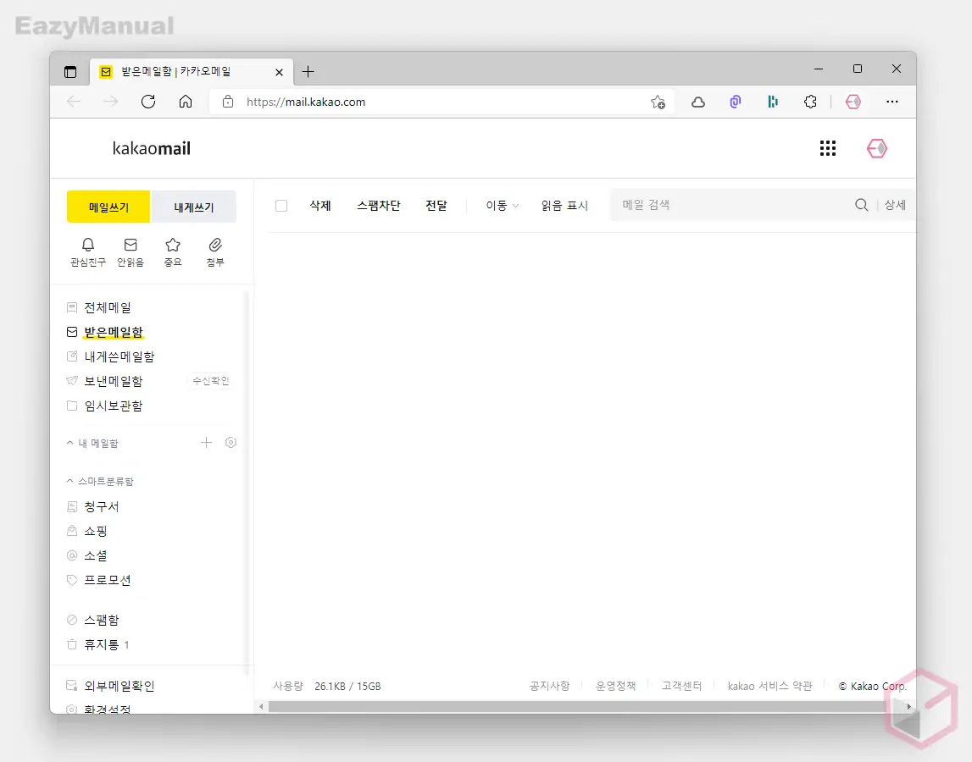Open the 소셜 smart folder
The height and width of the screenshot is (762, 972).
coord(96,555)
